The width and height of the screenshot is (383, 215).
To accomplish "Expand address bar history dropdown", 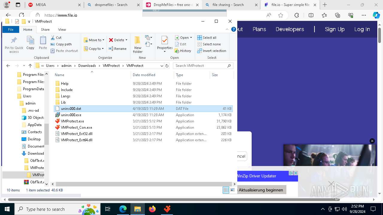I will (162, 66).
